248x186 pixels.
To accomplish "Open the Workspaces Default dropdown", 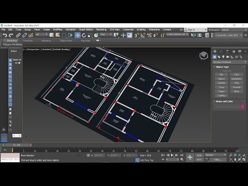I will 234,30.
